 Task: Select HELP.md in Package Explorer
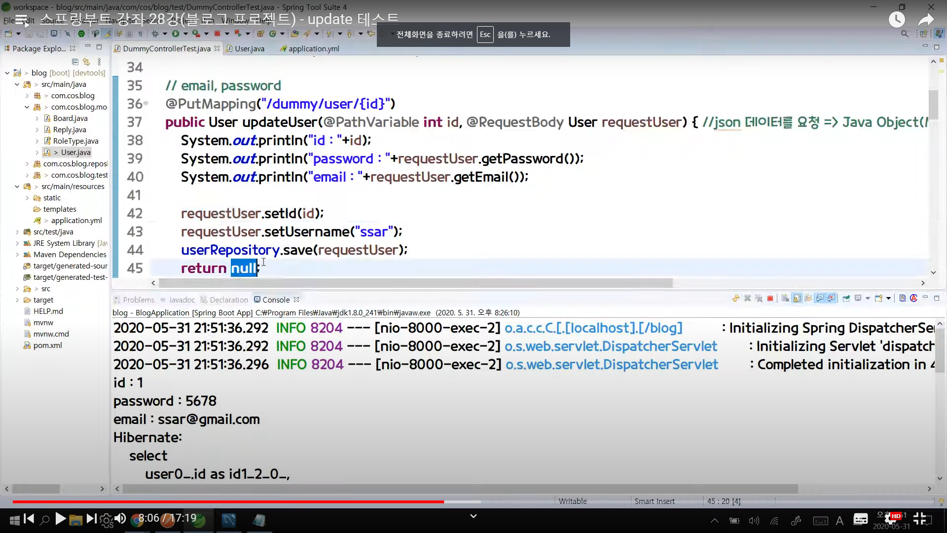pos(43,311)
